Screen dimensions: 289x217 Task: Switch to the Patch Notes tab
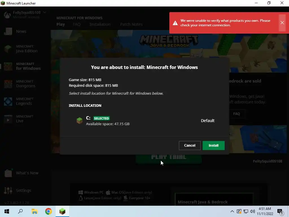(131, 24)
